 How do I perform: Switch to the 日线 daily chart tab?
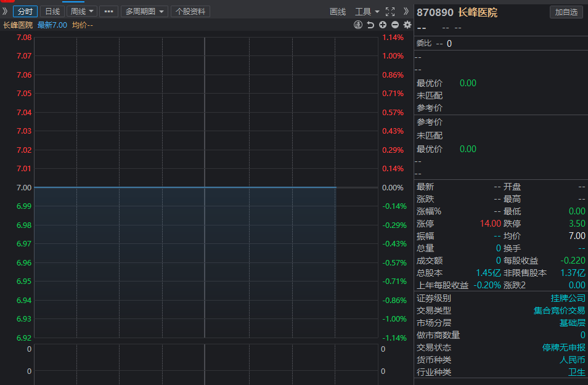(x=52, y=12)
